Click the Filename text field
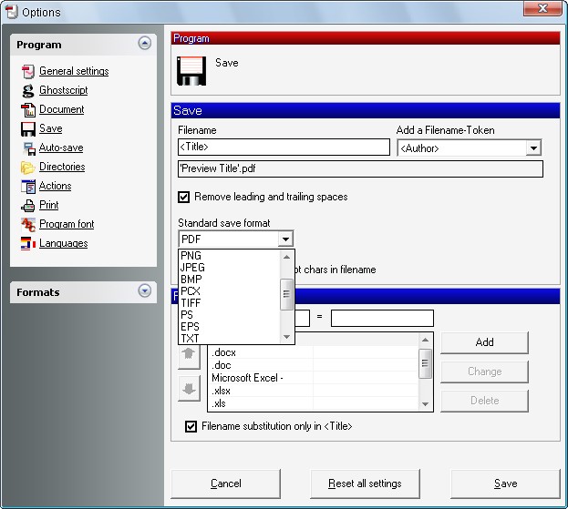568x509 pixels. point(284,148)
